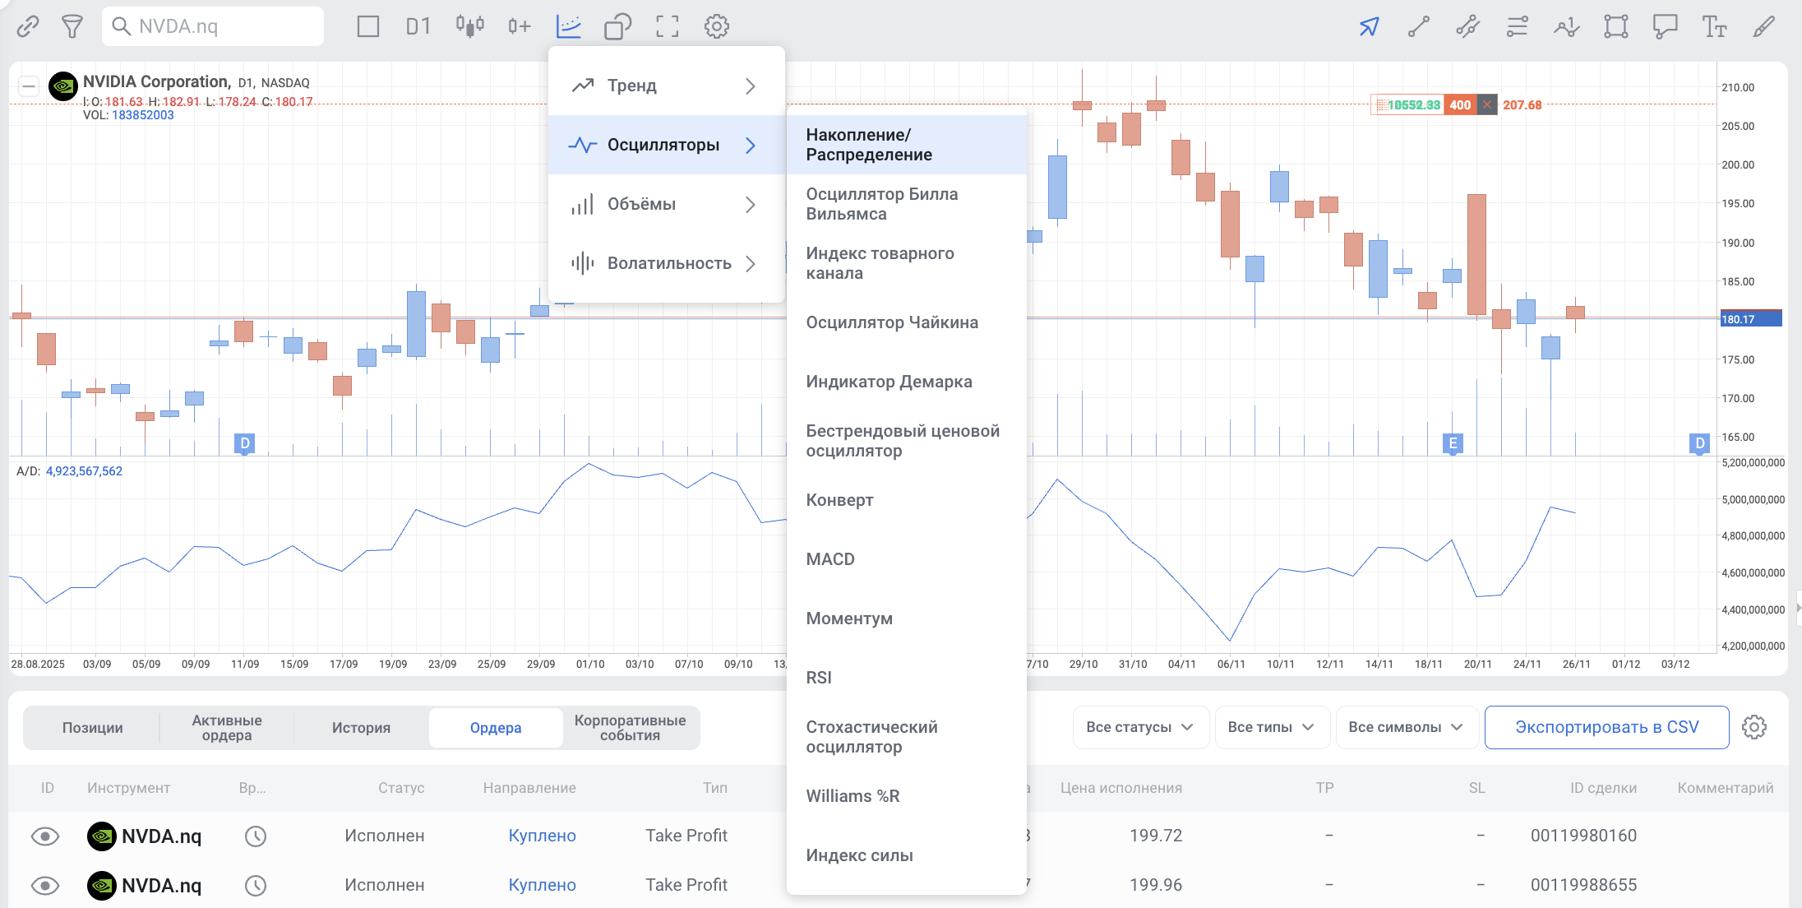This screenshot has width=1802, height=908.
Task: Toggle fullscreen chart mode icon
Action: (x=667, y=26)
